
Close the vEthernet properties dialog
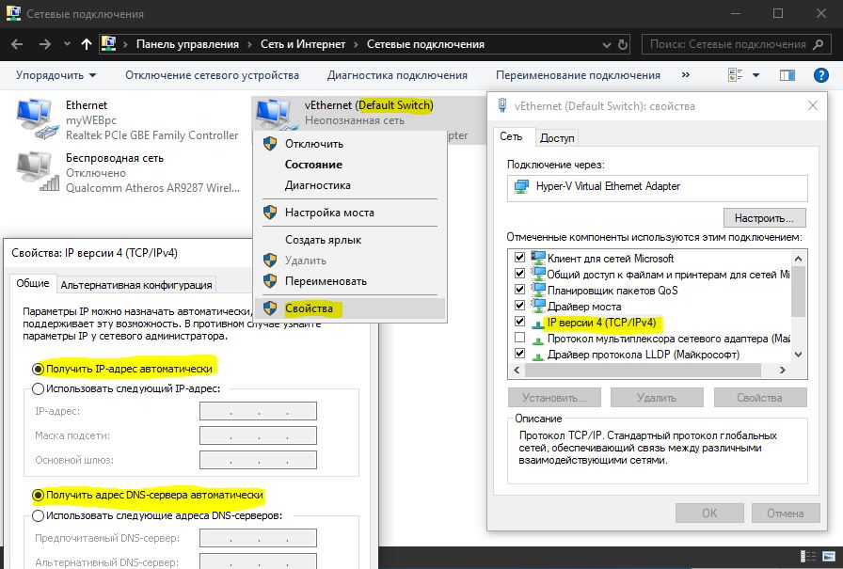pos(812,106)
